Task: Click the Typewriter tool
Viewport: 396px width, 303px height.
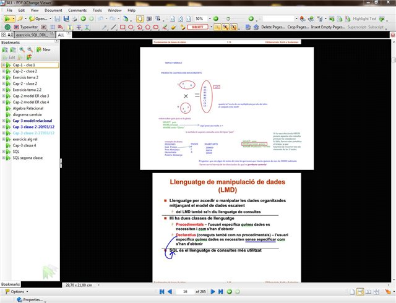Action: click(x=26, y=27)
